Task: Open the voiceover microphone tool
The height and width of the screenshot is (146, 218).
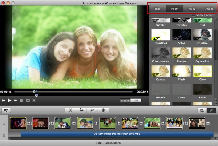Action: point(103,110)
